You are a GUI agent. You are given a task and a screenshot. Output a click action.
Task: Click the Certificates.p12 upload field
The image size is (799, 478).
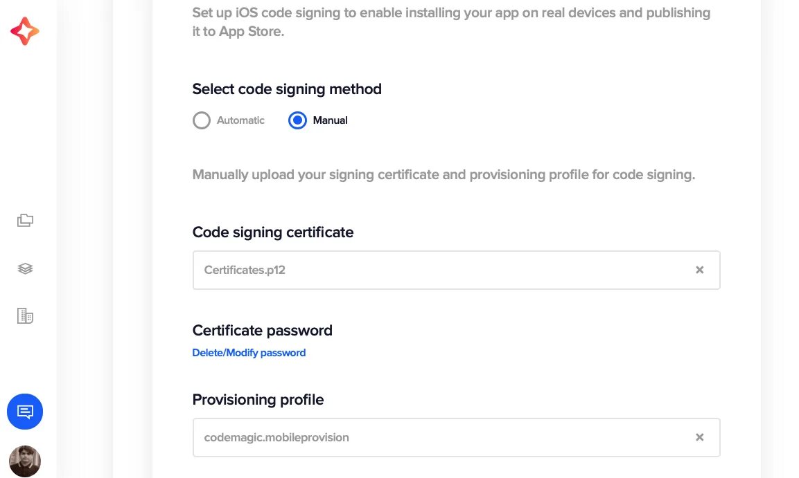(x=444, y=270)
